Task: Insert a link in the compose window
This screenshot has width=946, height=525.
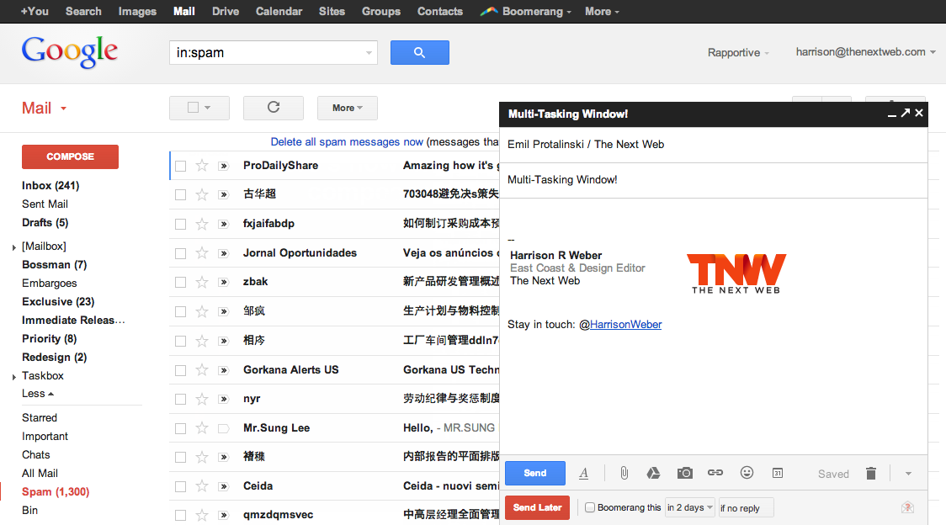Action: point(715,473)
